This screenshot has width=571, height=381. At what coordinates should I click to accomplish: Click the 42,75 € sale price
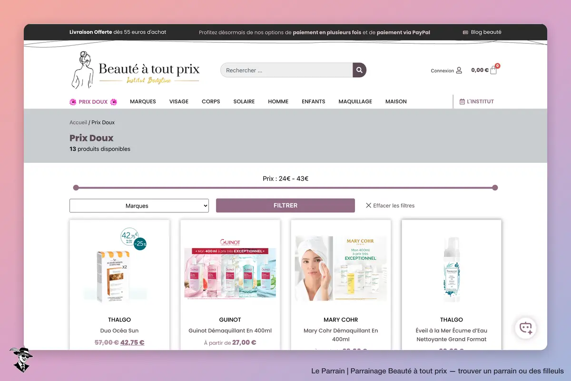(x=132, y=342)
